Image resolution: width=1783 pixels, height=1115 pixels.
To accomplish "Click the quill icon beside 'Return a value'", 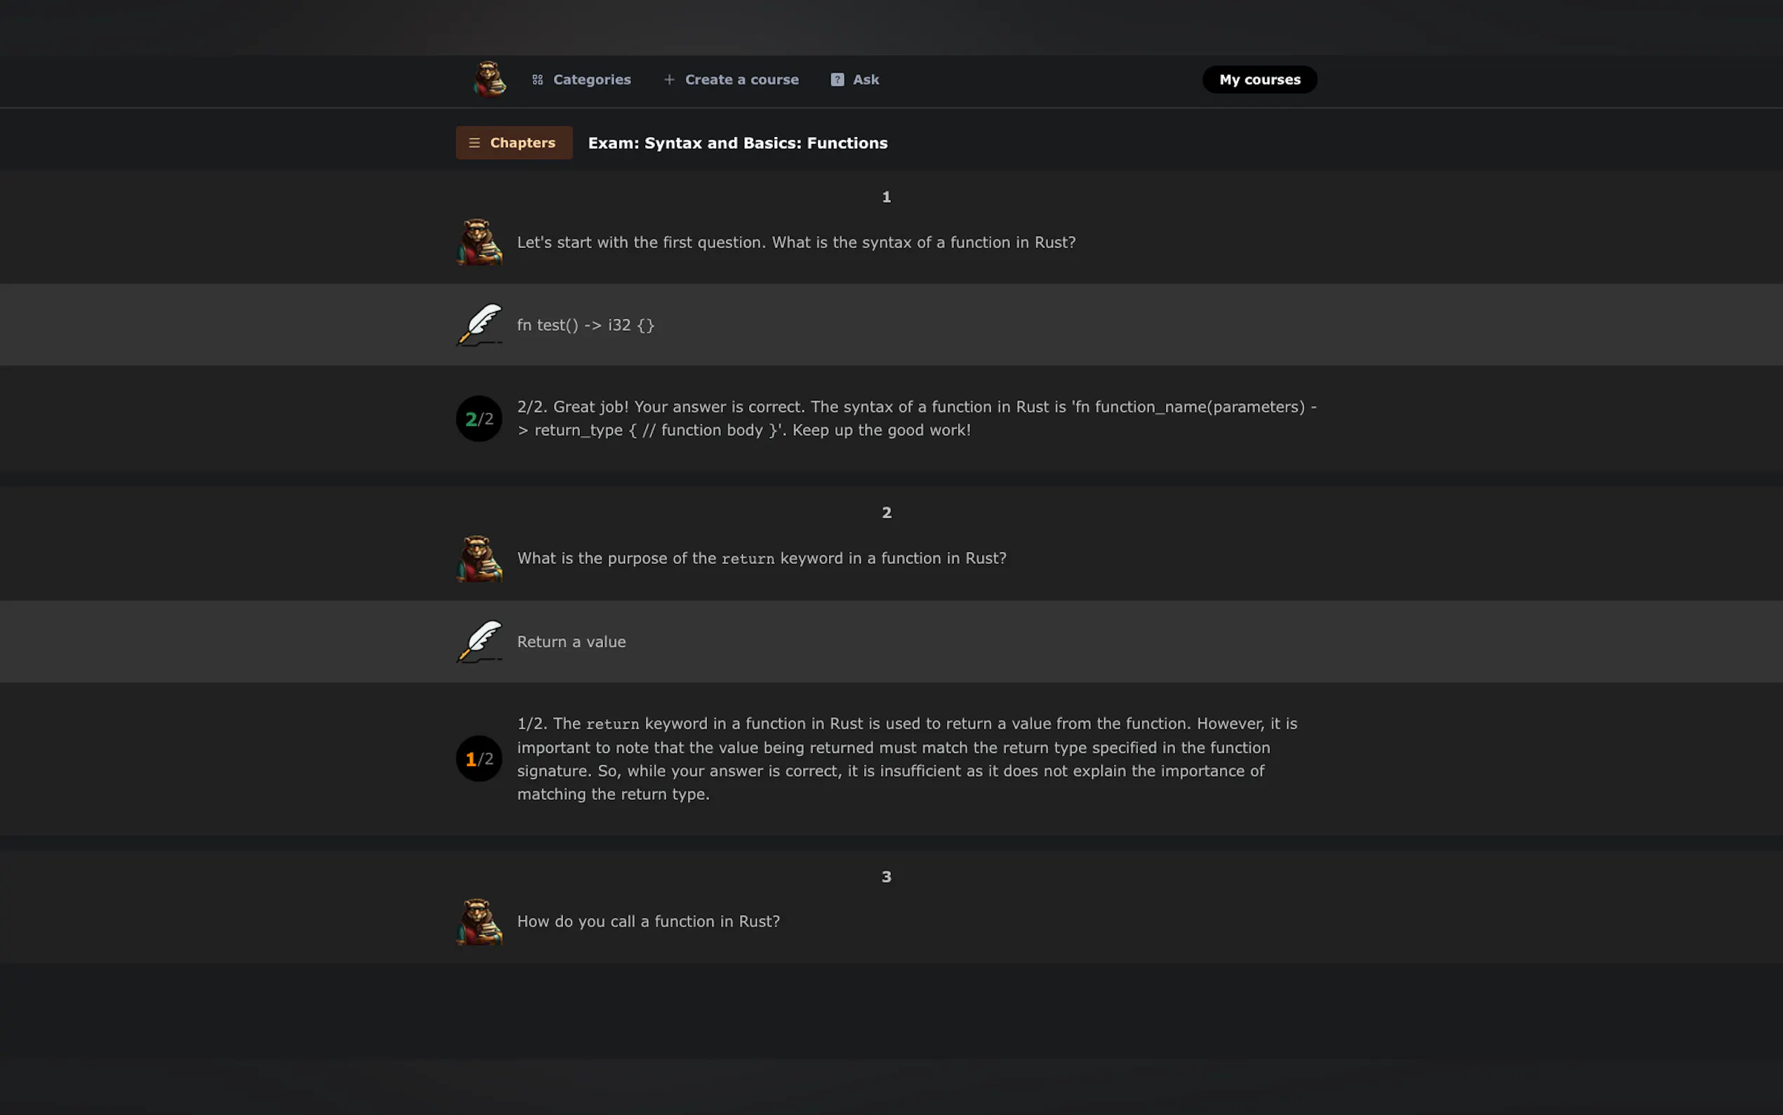I will pos(479,642).
